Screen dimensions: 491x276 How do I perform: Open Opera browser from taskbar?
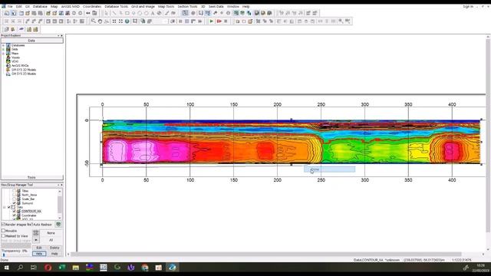[48, 268]
